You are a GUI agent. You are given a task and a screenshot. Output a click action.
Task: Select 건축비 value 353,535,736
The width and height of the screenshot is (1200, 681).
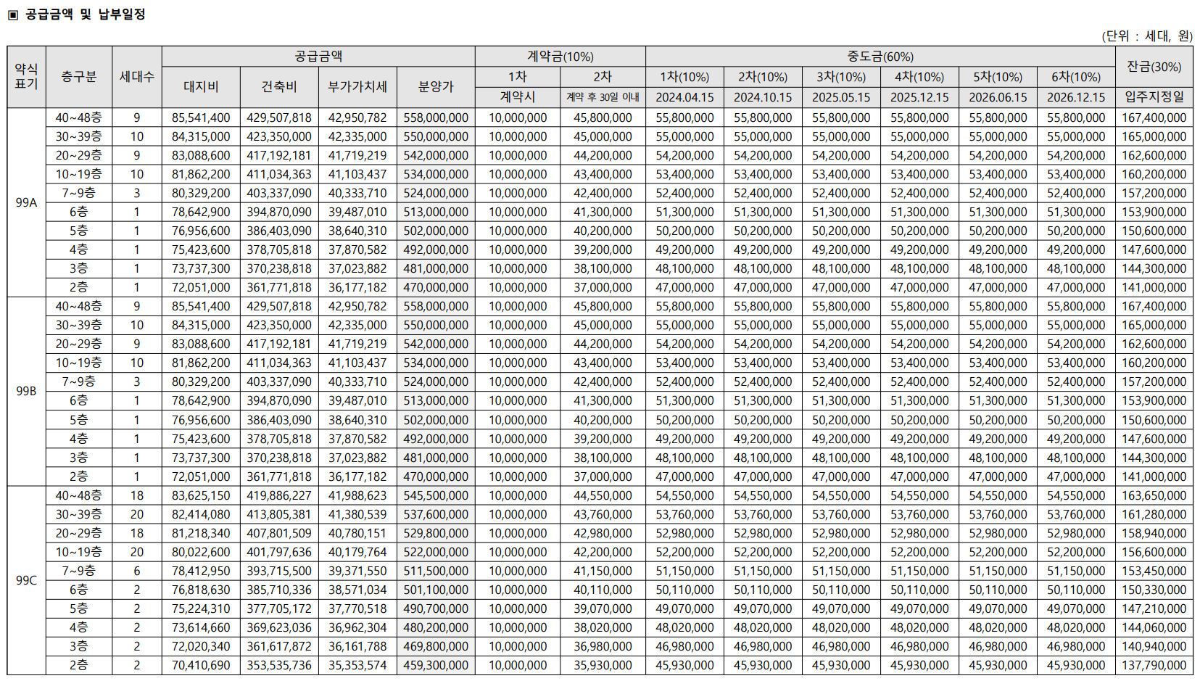pyautogui.click(x=279, y=665)
